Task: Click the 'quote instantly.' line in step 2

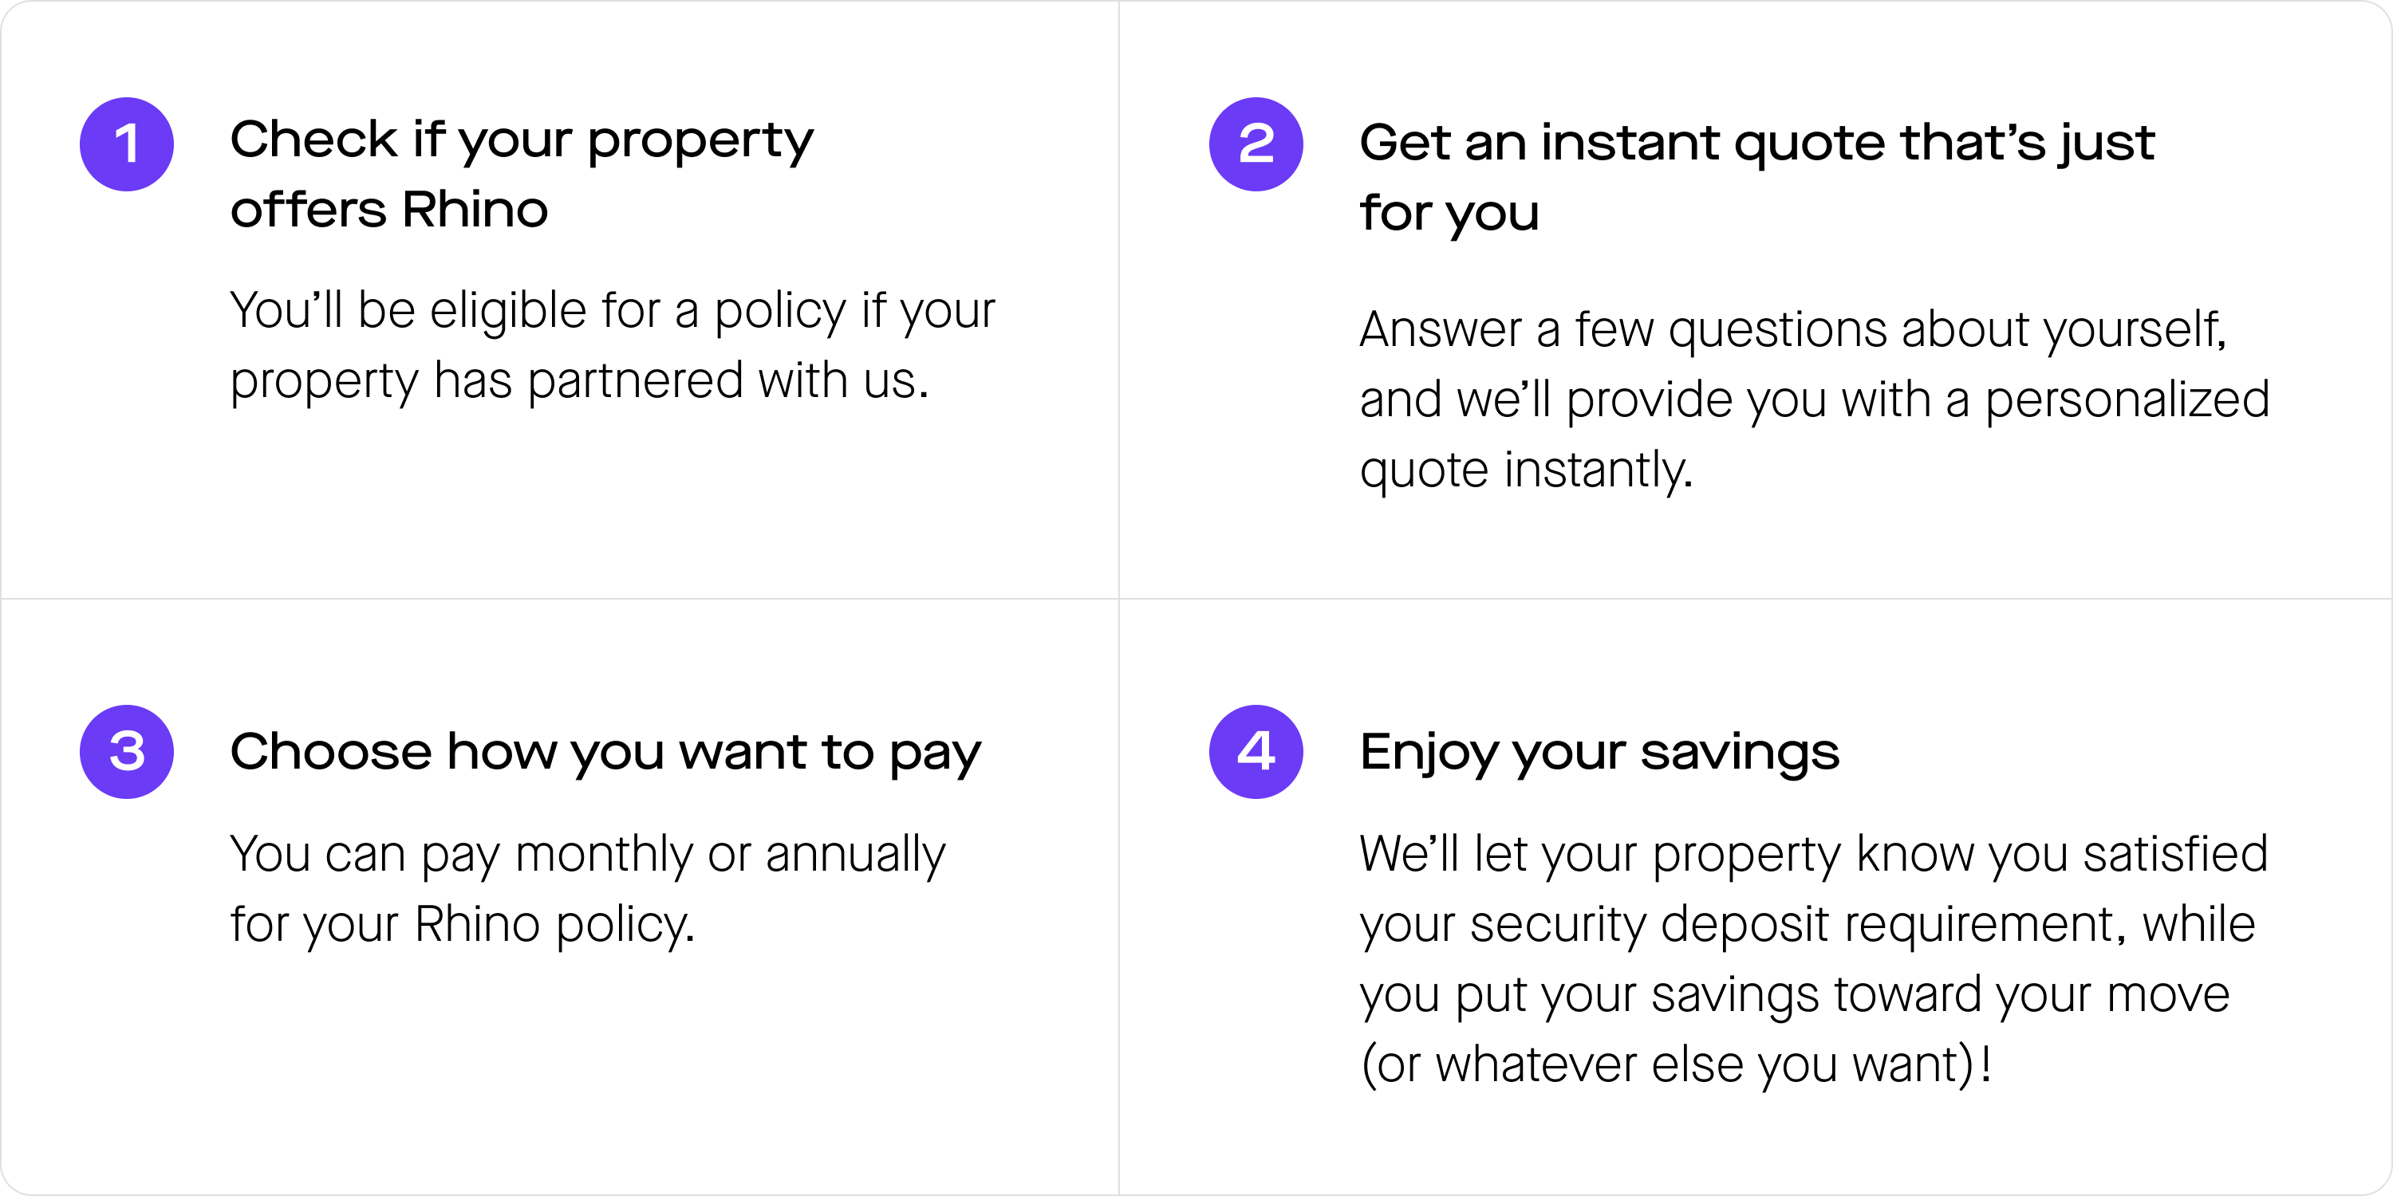Action: point(1526,470)
